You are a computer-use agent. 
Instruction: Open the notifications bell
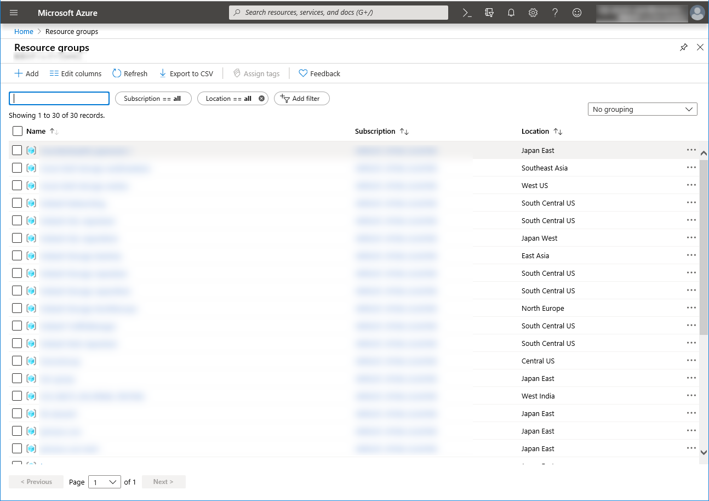(511, 13)
